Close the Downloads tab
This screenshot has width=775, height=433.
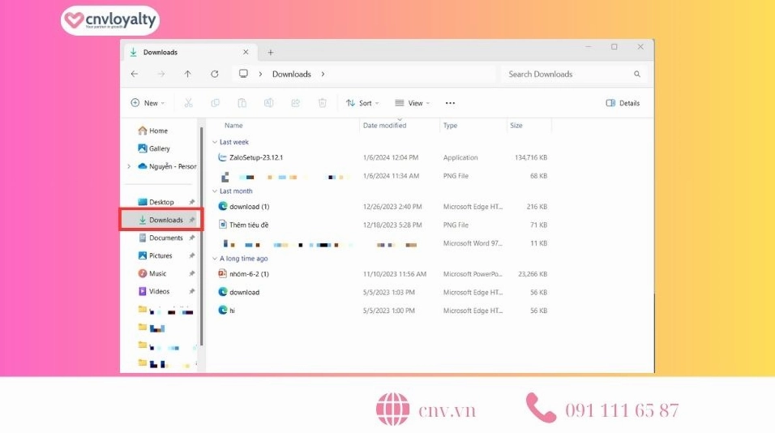[x=246, y=52]
